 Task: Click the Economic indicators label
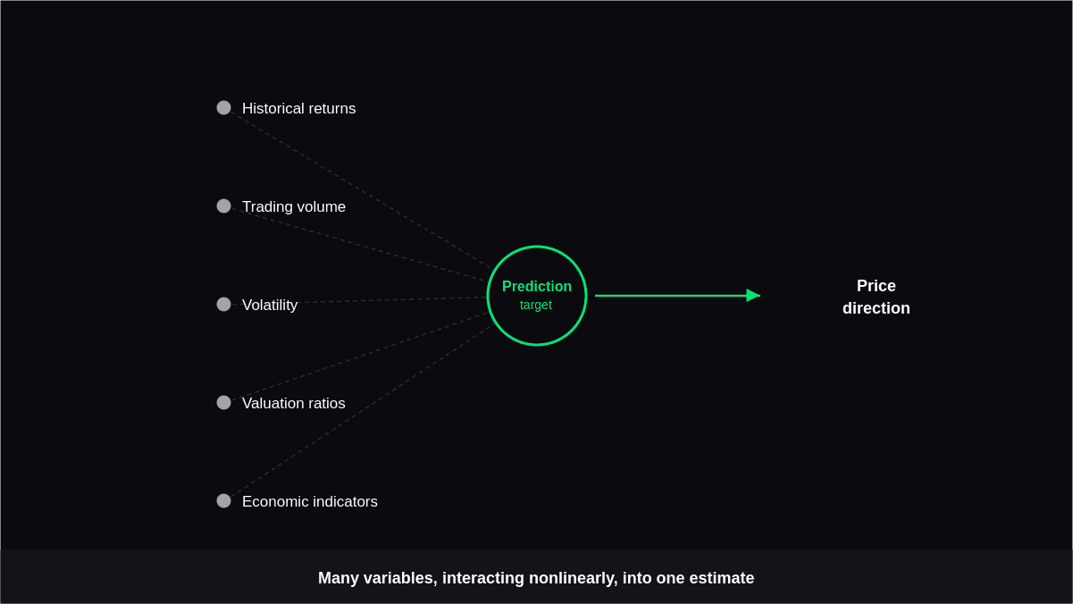[x=310, y=502]
